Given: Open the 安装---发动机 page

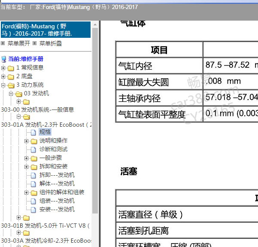Looking at the screenshot, I should (x=57, y=209).
